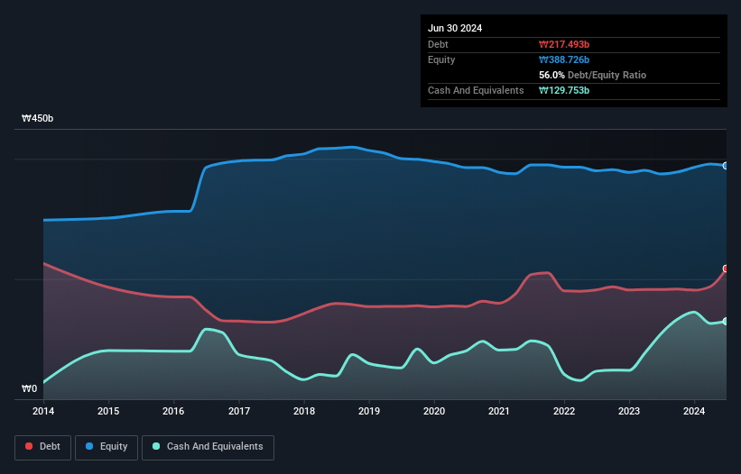Click the Jun 30 2024 tooltip date

coord(455,28)
